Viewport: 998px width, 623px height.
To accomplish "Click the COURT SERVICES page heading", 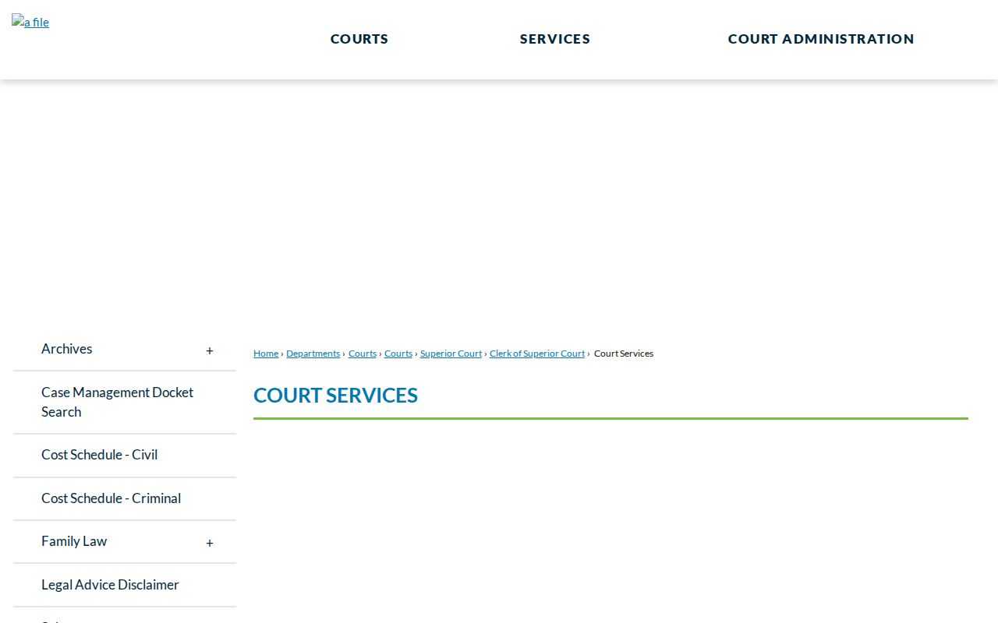I will point(336,396).
